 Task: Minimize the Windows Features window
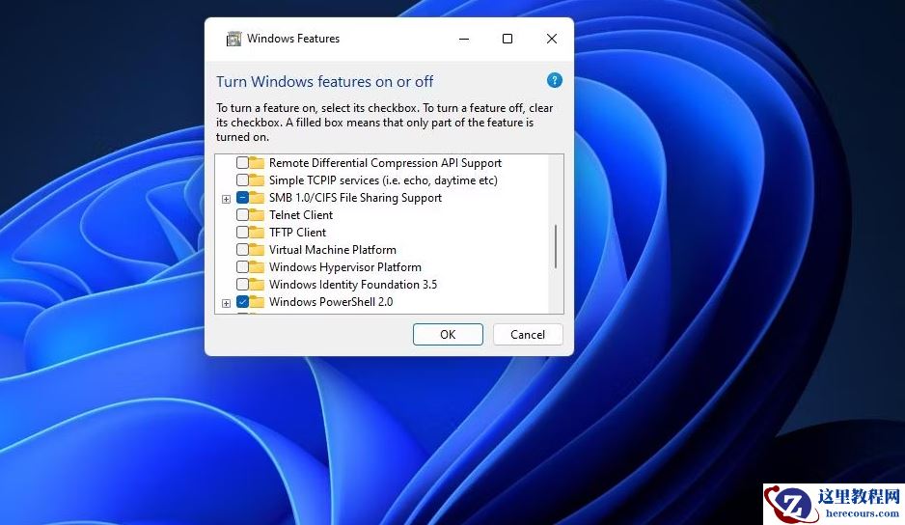(x=464, y=39)
